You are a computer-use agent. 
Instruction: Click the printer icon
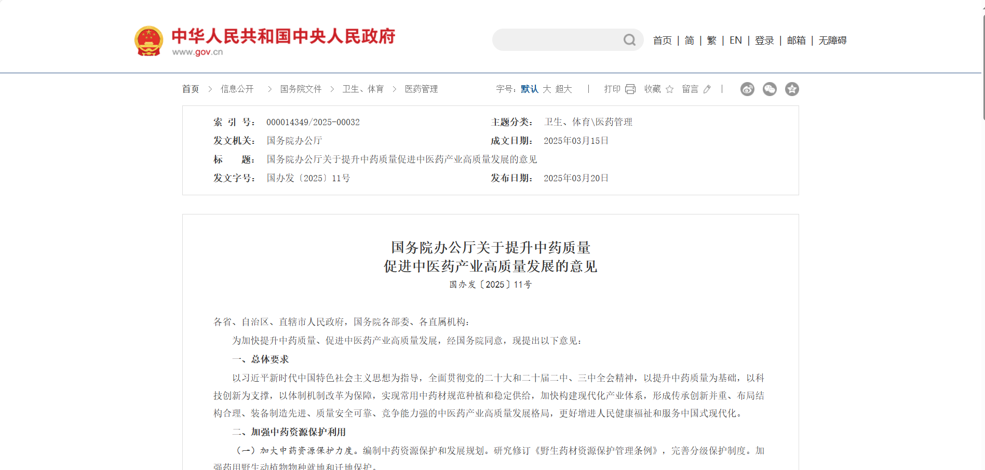pos(630,89)
